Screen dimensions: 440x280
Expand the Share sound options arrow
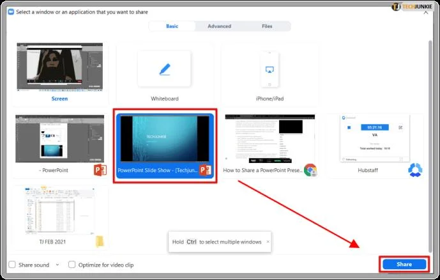(x=57, y=265)
